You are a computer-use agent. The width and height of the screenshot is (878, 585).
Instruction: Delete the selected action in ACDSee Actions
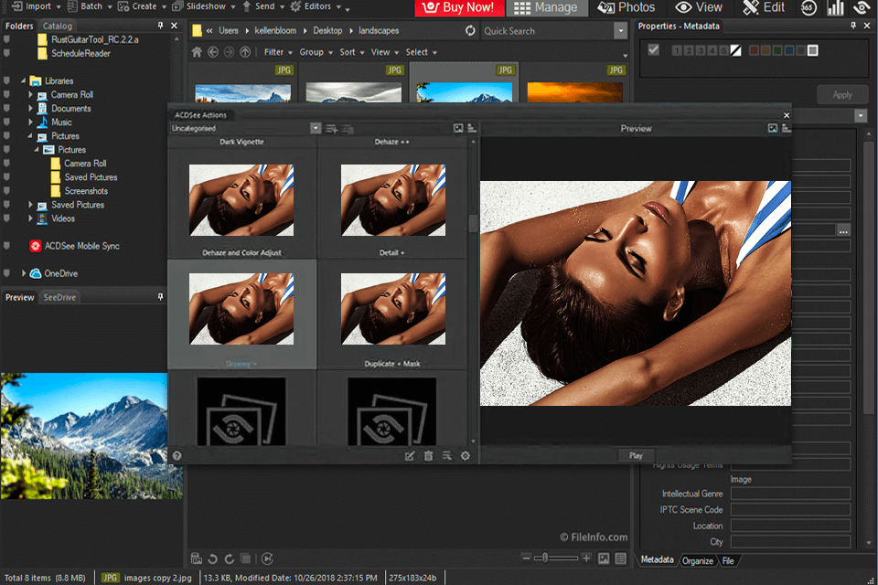(x=428, y=455)
